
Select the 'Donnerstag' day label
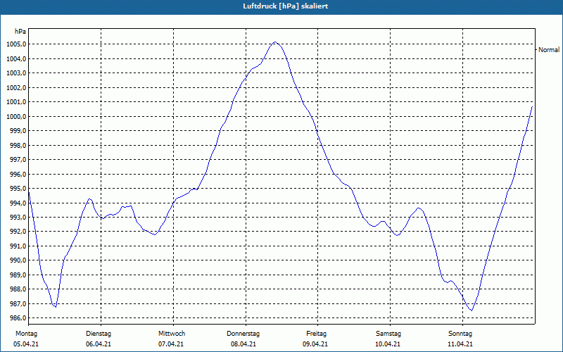[243, 334]
